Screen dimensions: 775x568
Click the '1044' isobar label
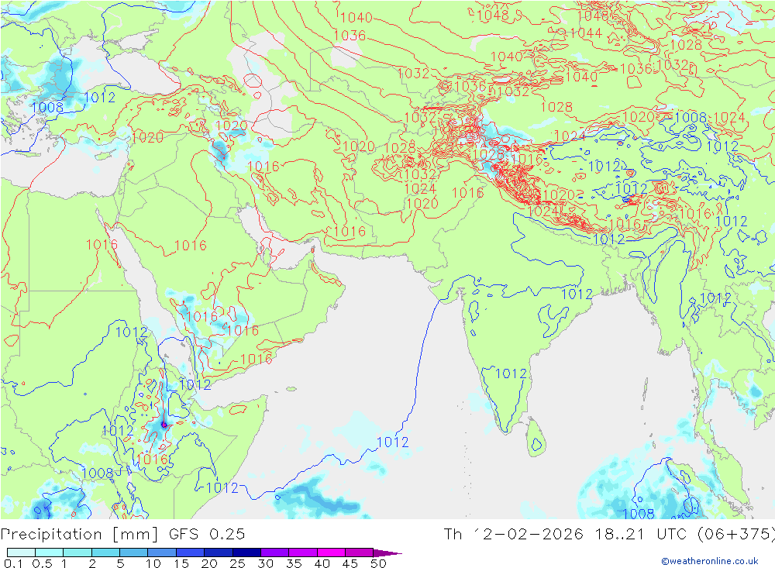[x=586, y=33]
